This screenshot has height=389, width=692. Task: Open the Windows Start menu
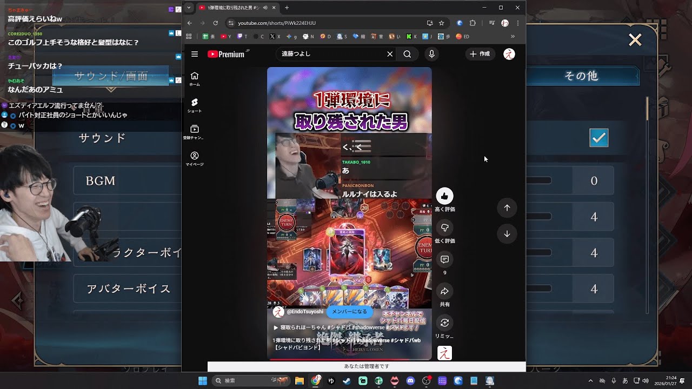point(203,381)
